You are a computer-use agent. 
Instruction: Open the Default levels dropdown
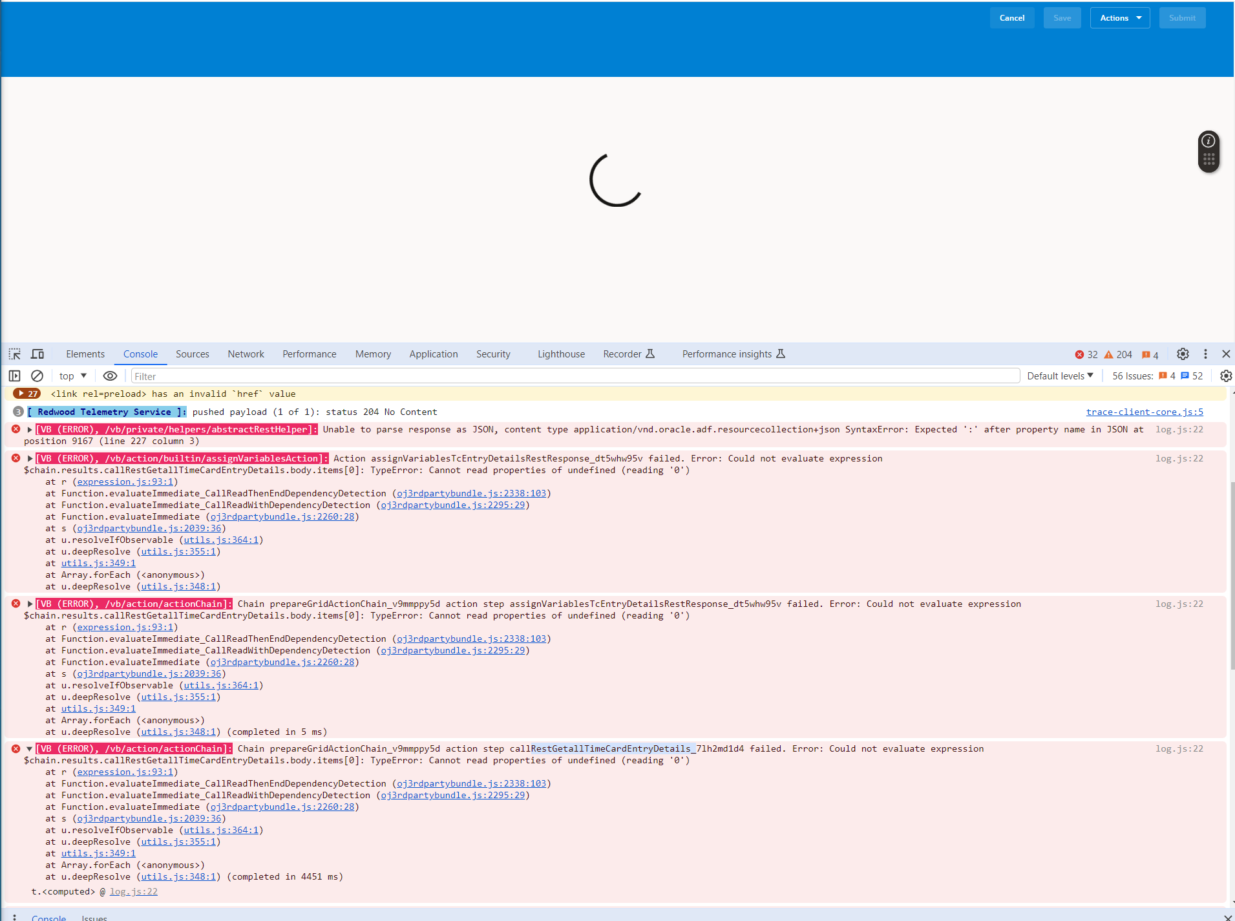tap(1059, 376)
